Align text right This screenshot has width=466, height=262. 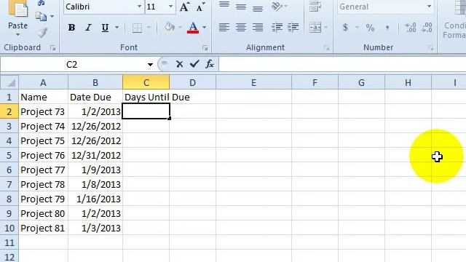(x=258, y=28)
